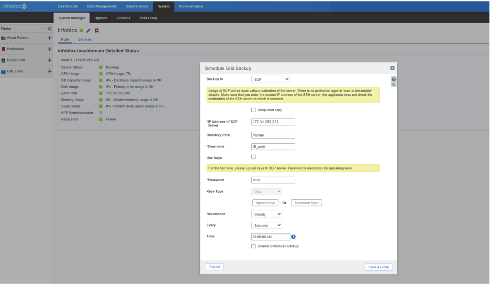
Task: Enable the Keep local copy checkbox
Action: pyautogui.click(x=253, y=110)
